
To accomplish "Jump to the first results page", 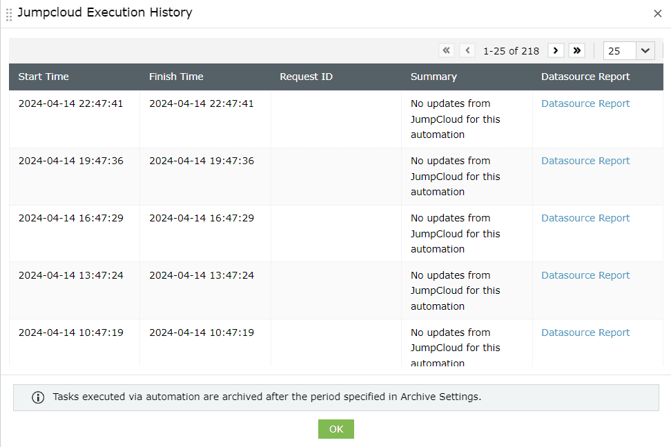I will pyautogui.click(x=447, y=50).
